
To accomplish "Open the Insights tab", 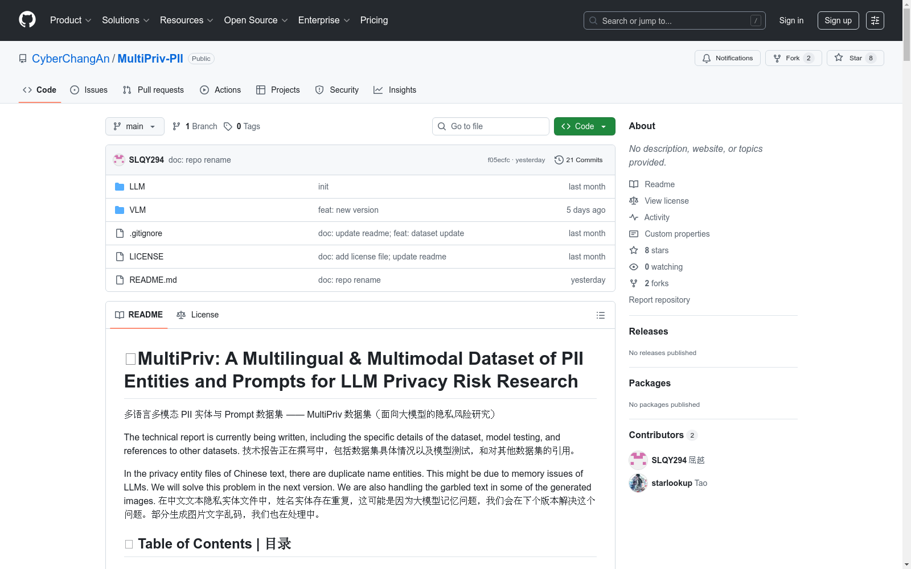I will (x=395, y=90).
